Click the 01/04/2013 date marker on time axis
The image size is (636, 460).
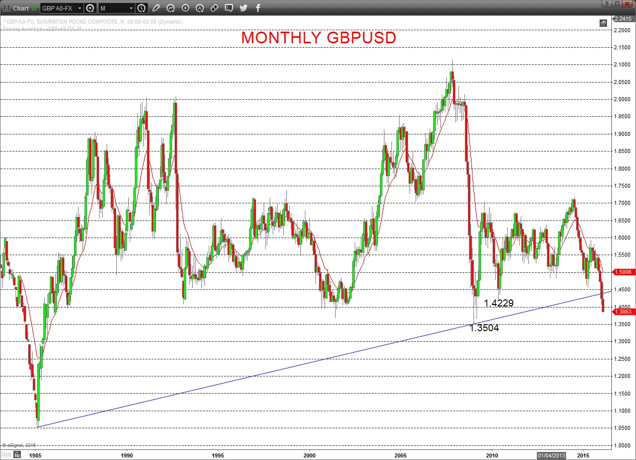(x=551, y=455)
